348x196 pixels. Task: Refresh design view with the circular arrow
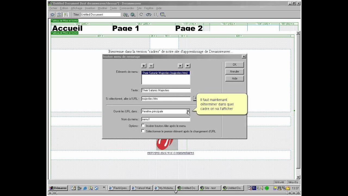click(141, 14)
